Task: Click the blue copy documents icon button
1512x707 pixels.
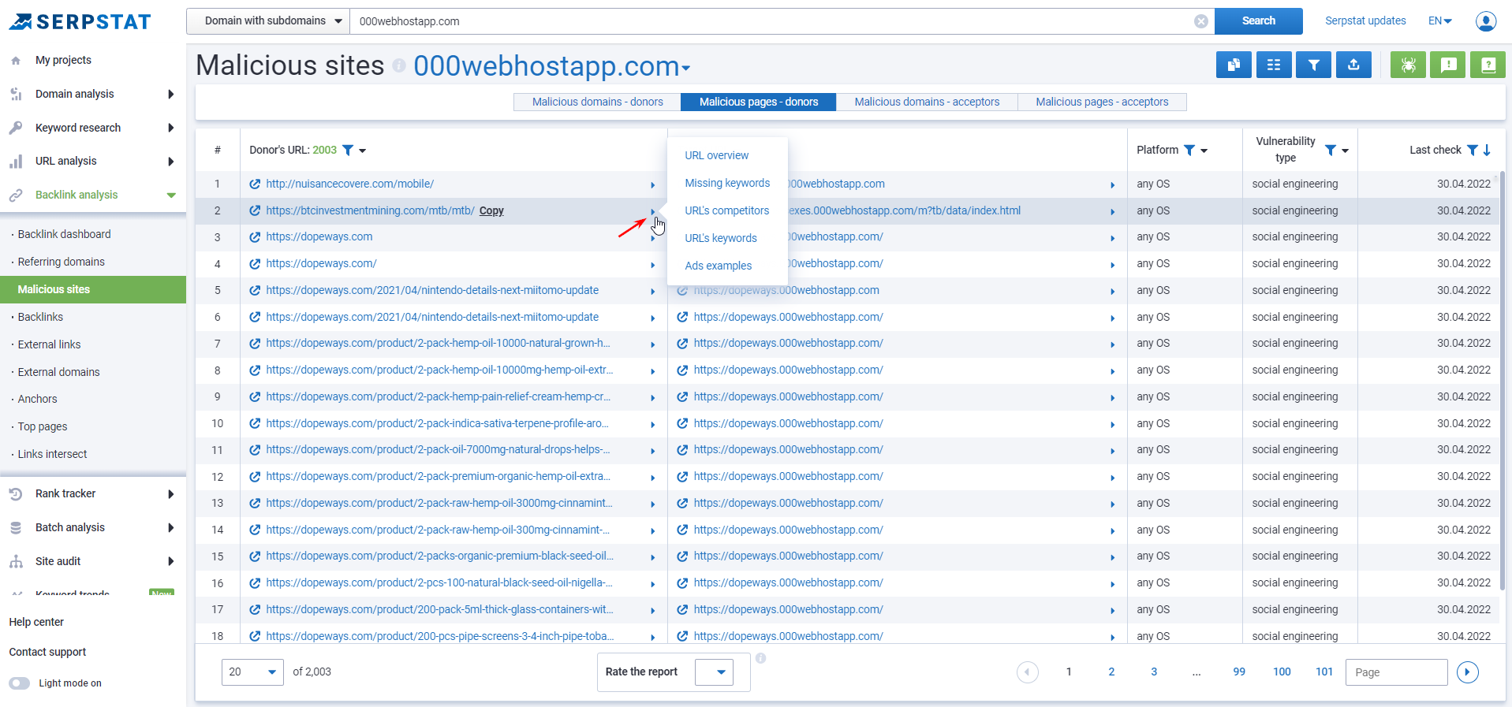Action: click(1234, 65)
